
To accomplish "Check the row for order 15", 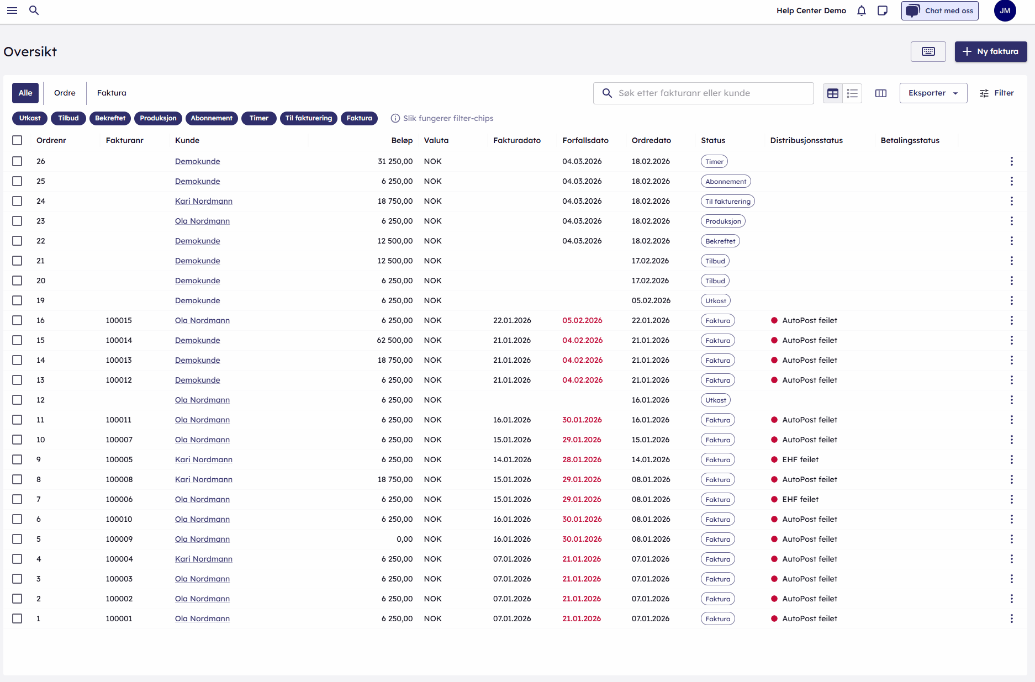I will click(x=17, y=340).
